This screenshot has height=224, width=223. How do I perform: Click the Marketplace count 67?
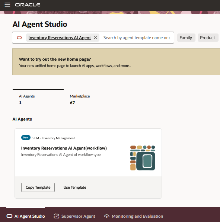coord(72,103)
